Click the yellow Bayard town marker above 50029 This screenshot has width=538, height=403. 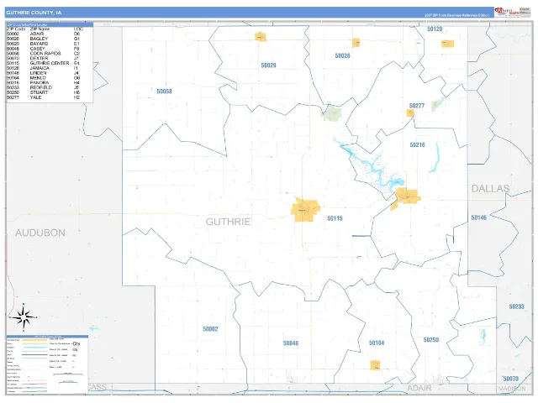(x=261, y=37)
